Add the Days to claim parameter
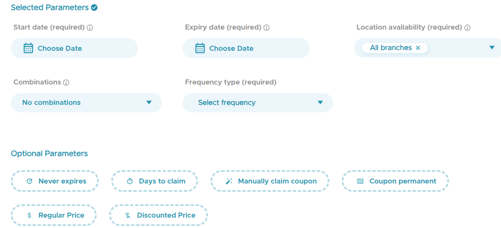 [155, 181]
